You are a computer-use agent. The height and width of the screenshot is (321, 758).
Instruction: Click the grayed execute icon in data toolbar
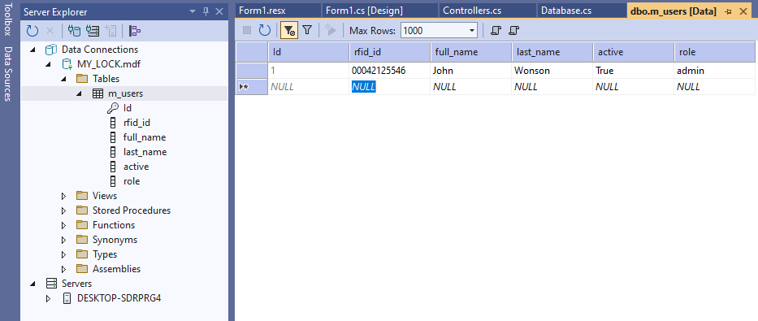(331, 30)
